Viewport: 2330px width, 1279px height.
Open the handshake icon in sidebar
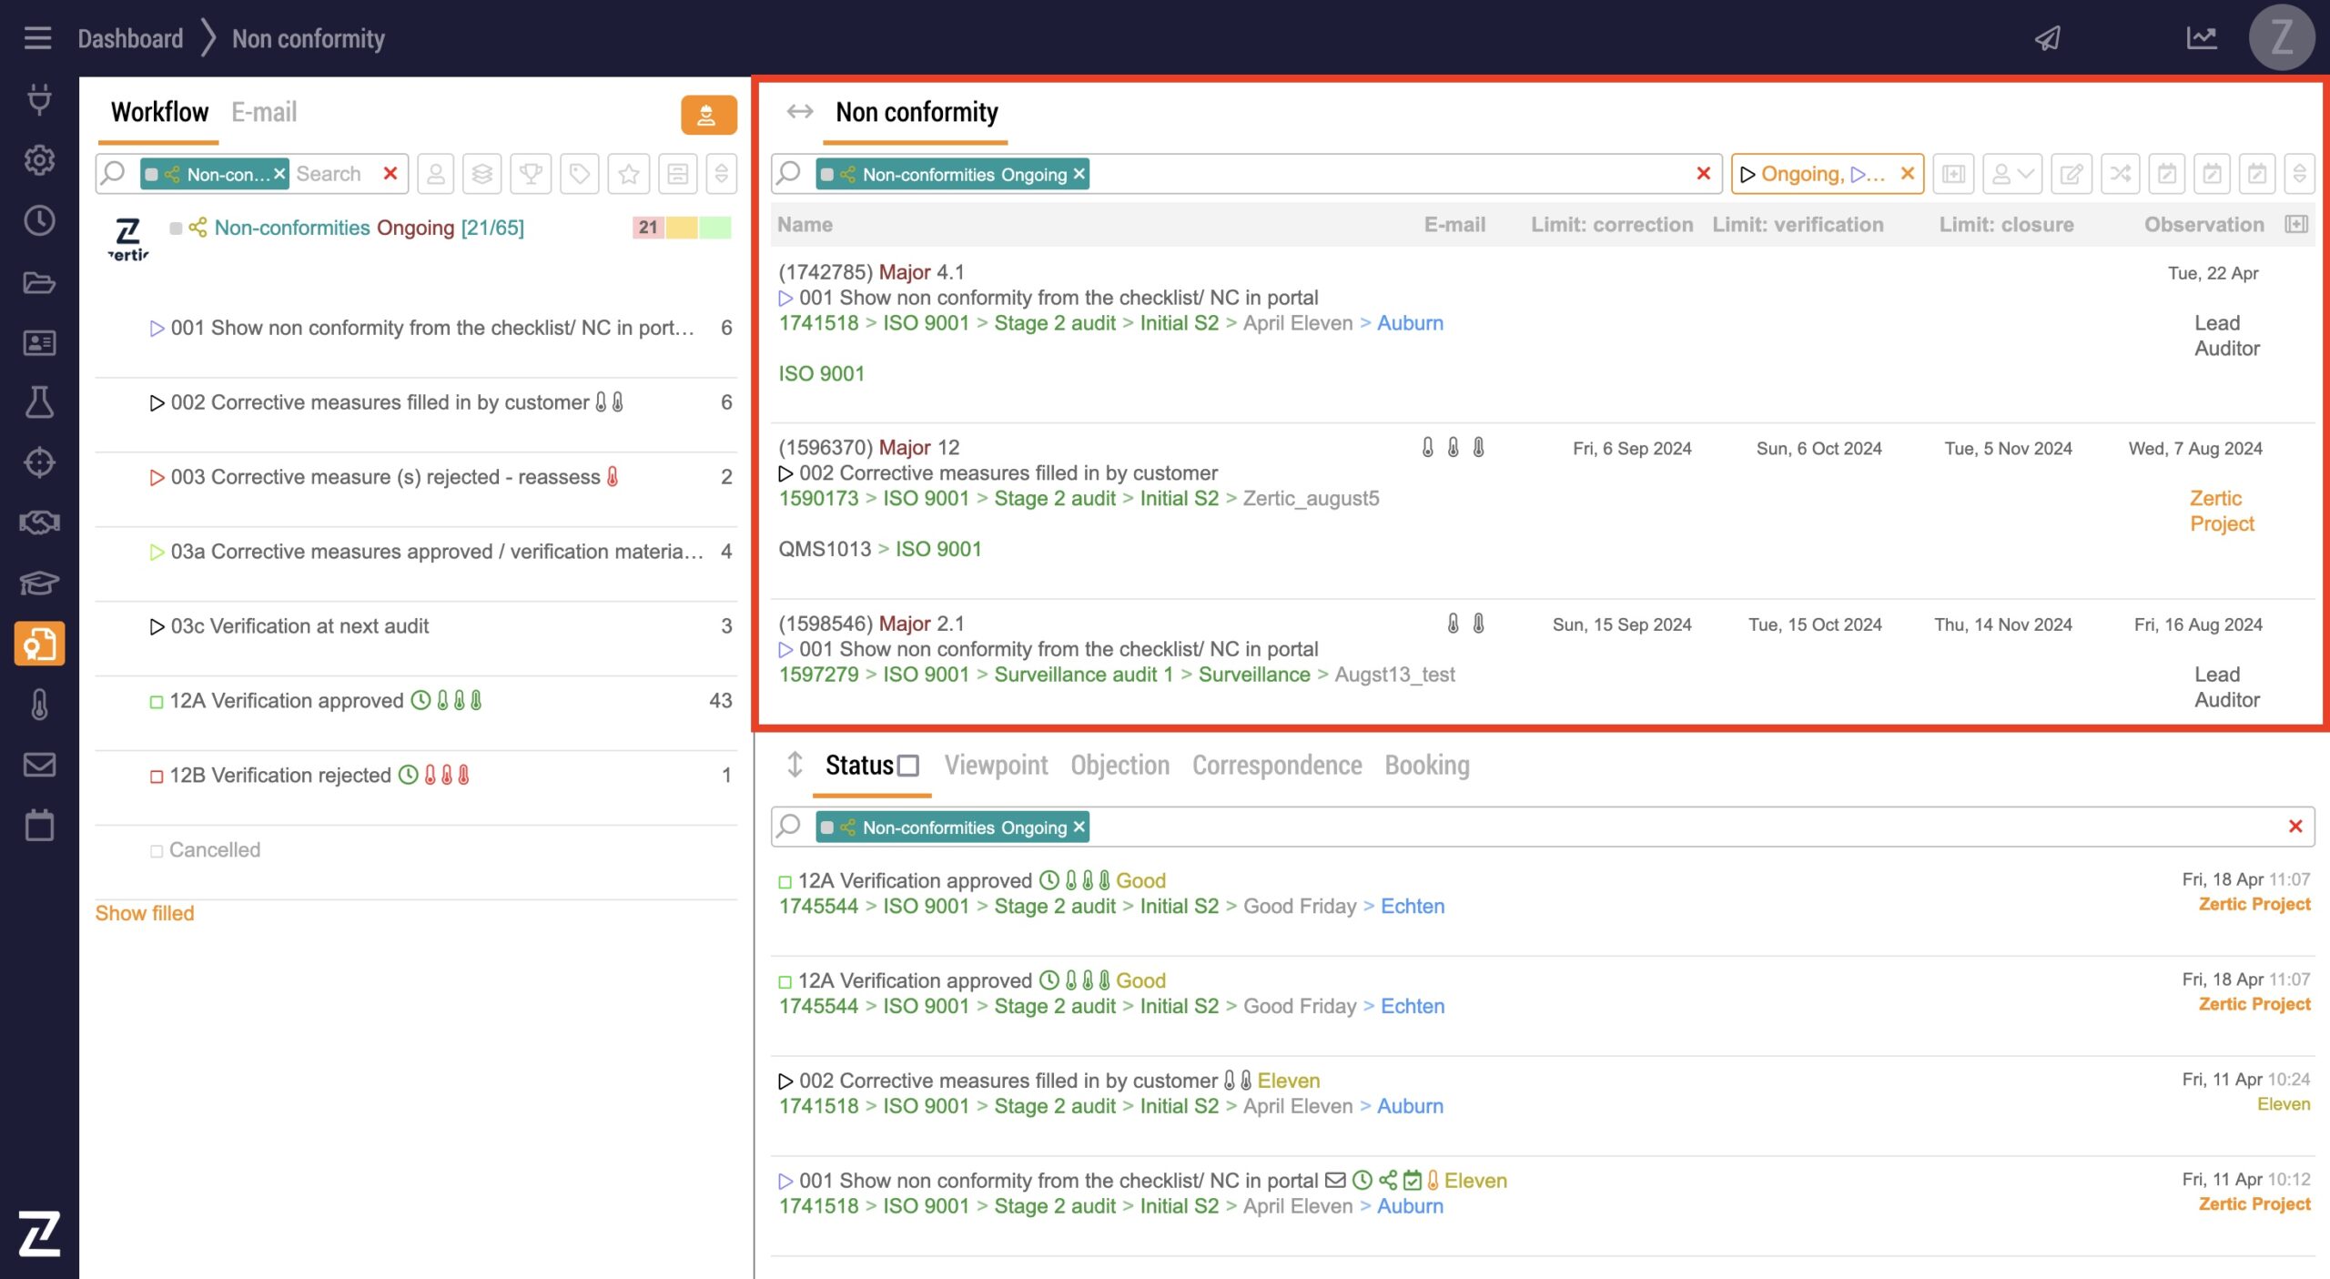click(39, 523)
